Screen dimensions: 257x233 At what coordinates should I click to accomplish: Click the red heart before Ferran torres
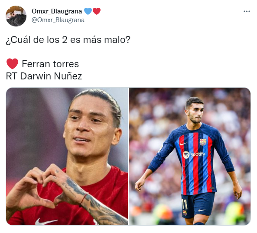(12, 64)
